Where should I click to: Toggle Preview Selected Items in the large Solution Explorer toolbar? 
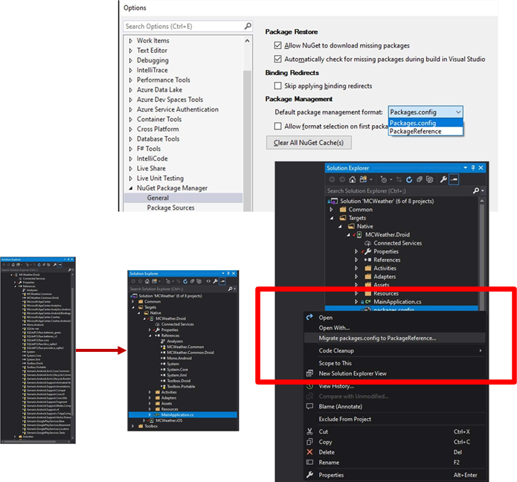[x=454, y=180]
